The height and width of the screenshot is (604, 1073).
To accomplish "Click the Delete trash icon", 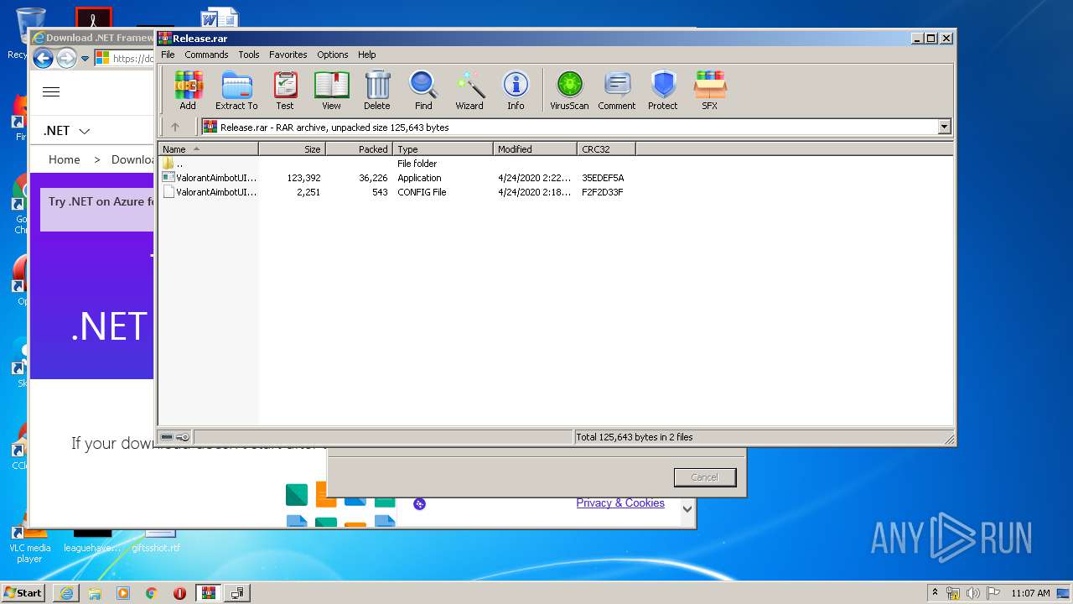I will click(x=377, y=91).
